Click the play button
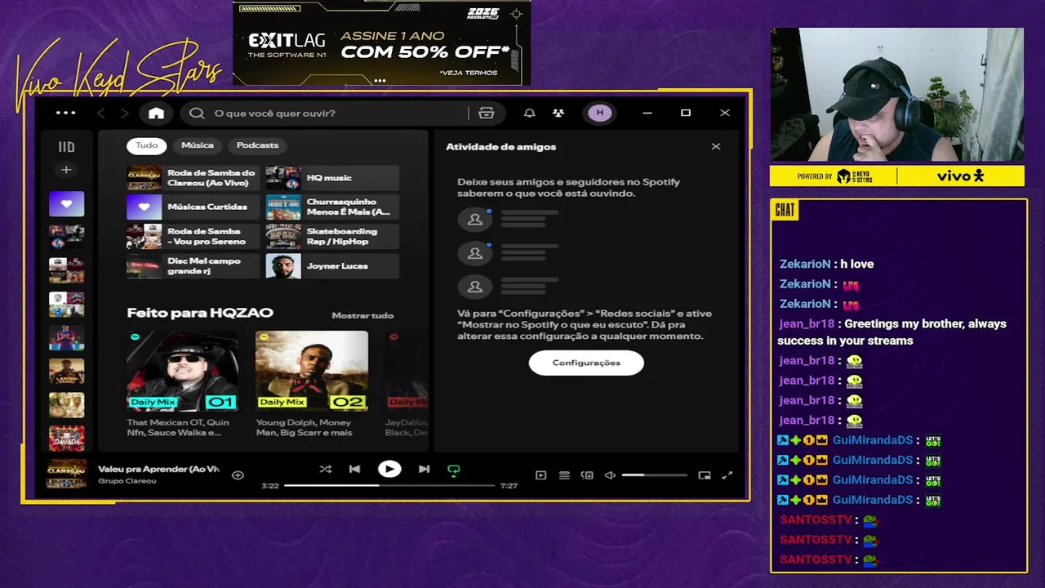1045x588 pixels. (x=389, y=469)
